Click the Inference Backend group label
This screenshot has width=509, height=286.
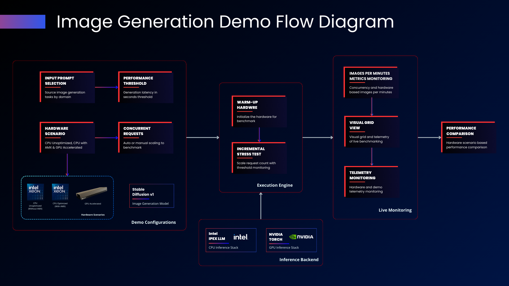click(299, 260)
